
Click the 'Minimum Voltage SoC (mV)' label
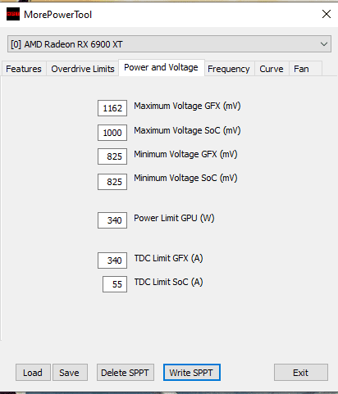coord(185,178)
